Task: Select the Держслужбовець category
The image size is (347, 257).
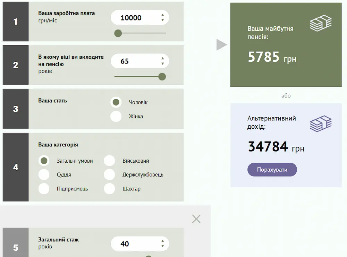Action: [x=109, y=175]
